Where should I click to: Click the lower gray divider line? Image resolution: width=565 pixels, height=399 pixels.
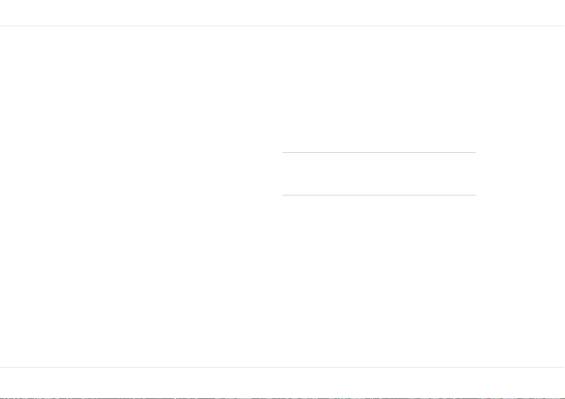tap(379, 195)
